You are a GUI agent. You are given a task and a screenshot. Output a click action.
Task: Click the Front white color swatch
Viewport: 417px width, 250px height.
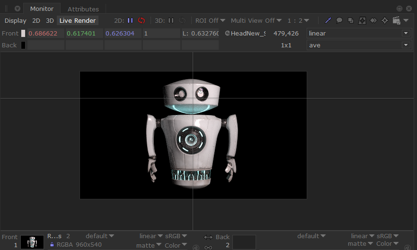point(23,34)
